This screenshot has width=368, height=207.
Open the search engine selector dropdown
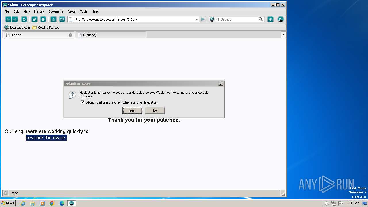213,19
